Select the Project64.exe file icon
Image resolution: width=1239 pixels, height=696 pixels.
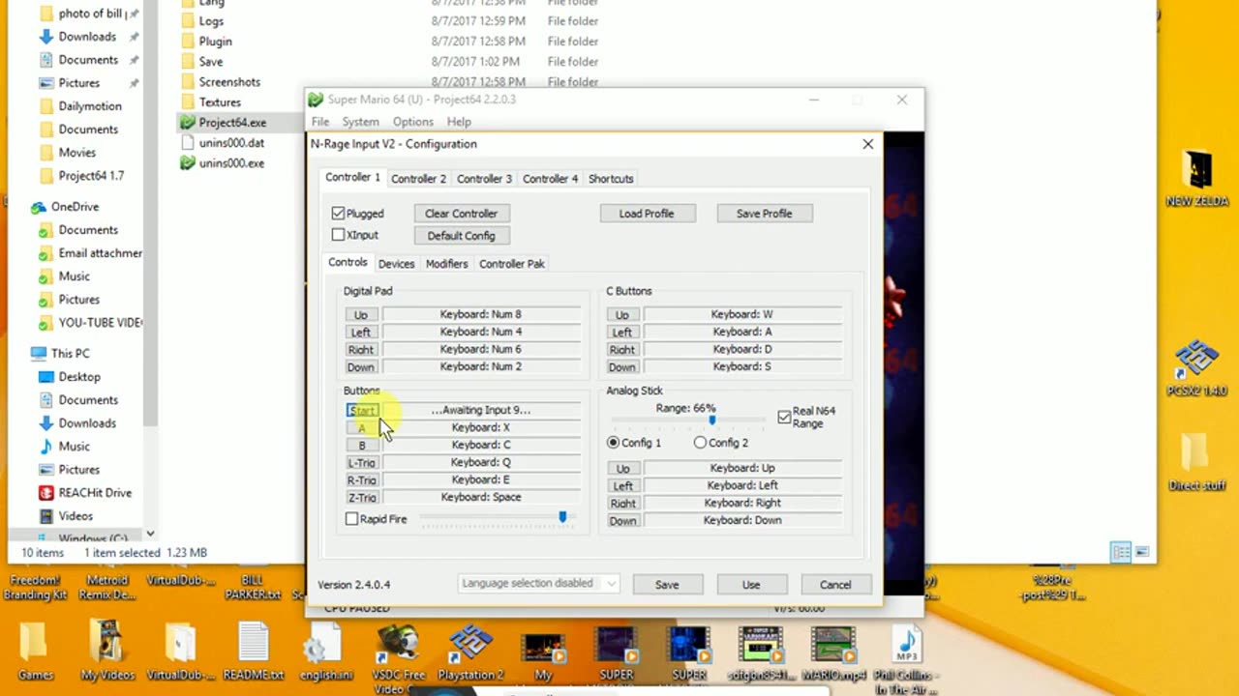188,123
